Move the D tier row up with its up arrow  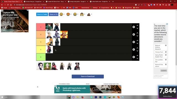(137, 56)
